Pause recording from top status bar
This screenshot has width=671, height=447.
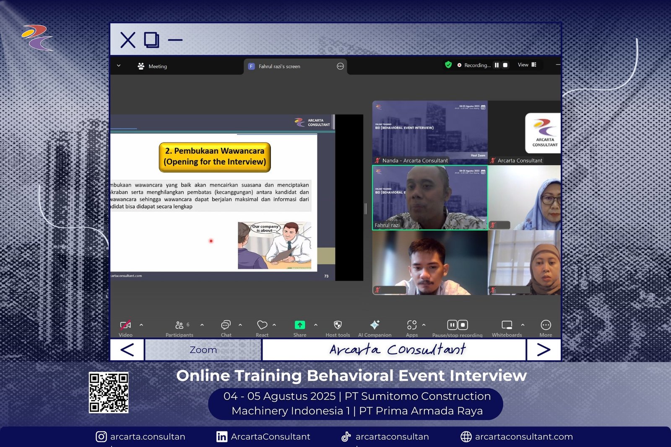click(x=497, y=65)
